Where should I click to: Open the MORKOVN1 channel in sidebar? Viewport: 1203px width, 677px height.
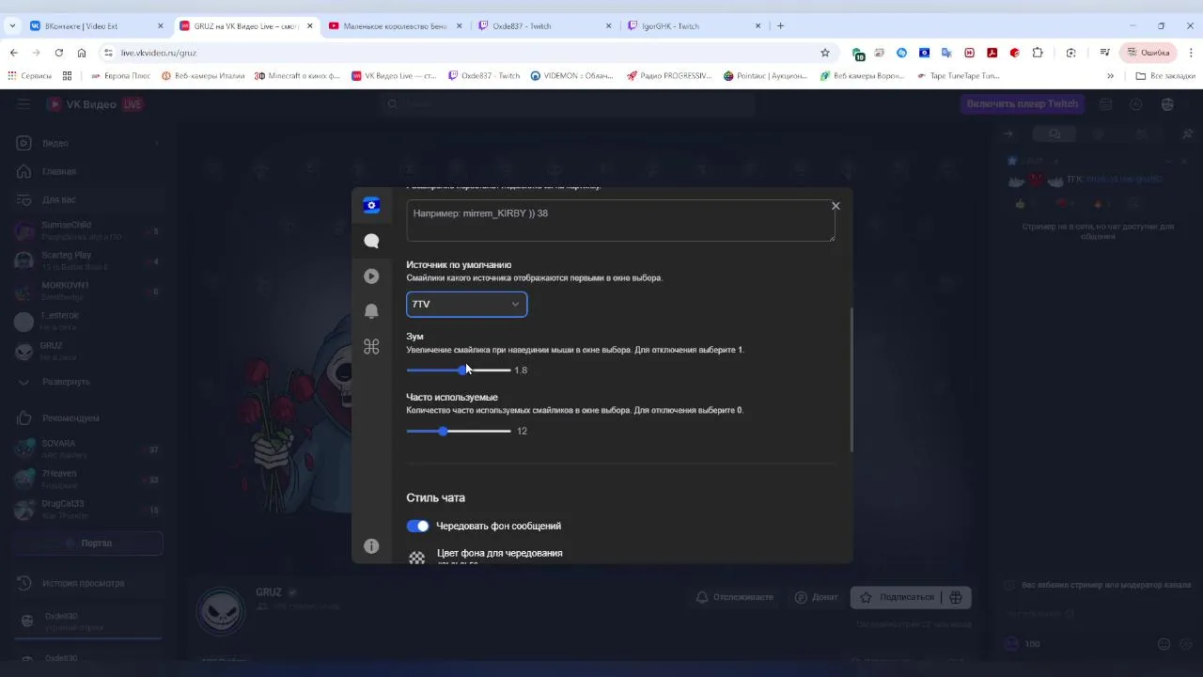(88, 291)
